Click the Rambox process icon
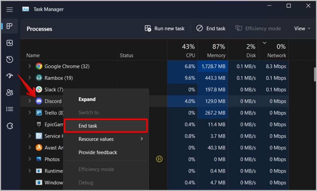The image size is (317, 191). click(39, 78)
